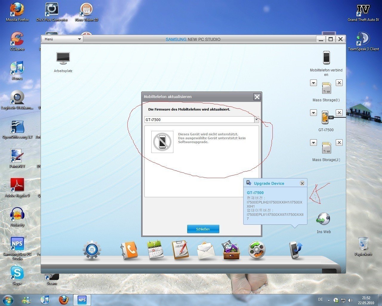Click the volume speaker icon in tray
The height and width of the screenshot is (306, 382).
[350, 300]
